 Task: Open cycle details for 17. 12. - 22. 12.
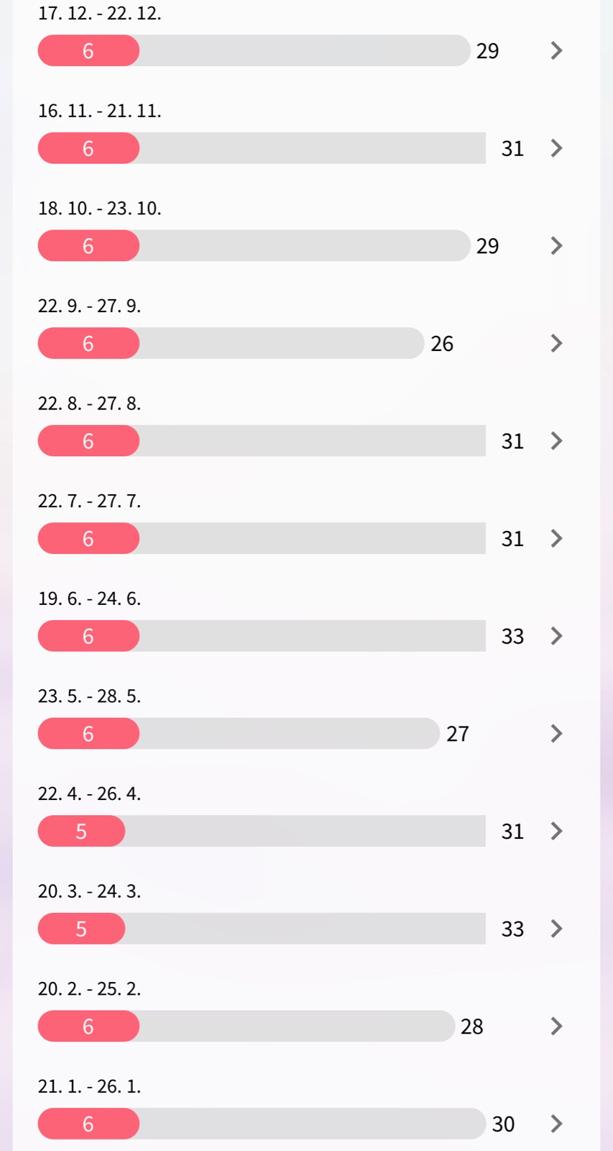[x=556, y=50]
